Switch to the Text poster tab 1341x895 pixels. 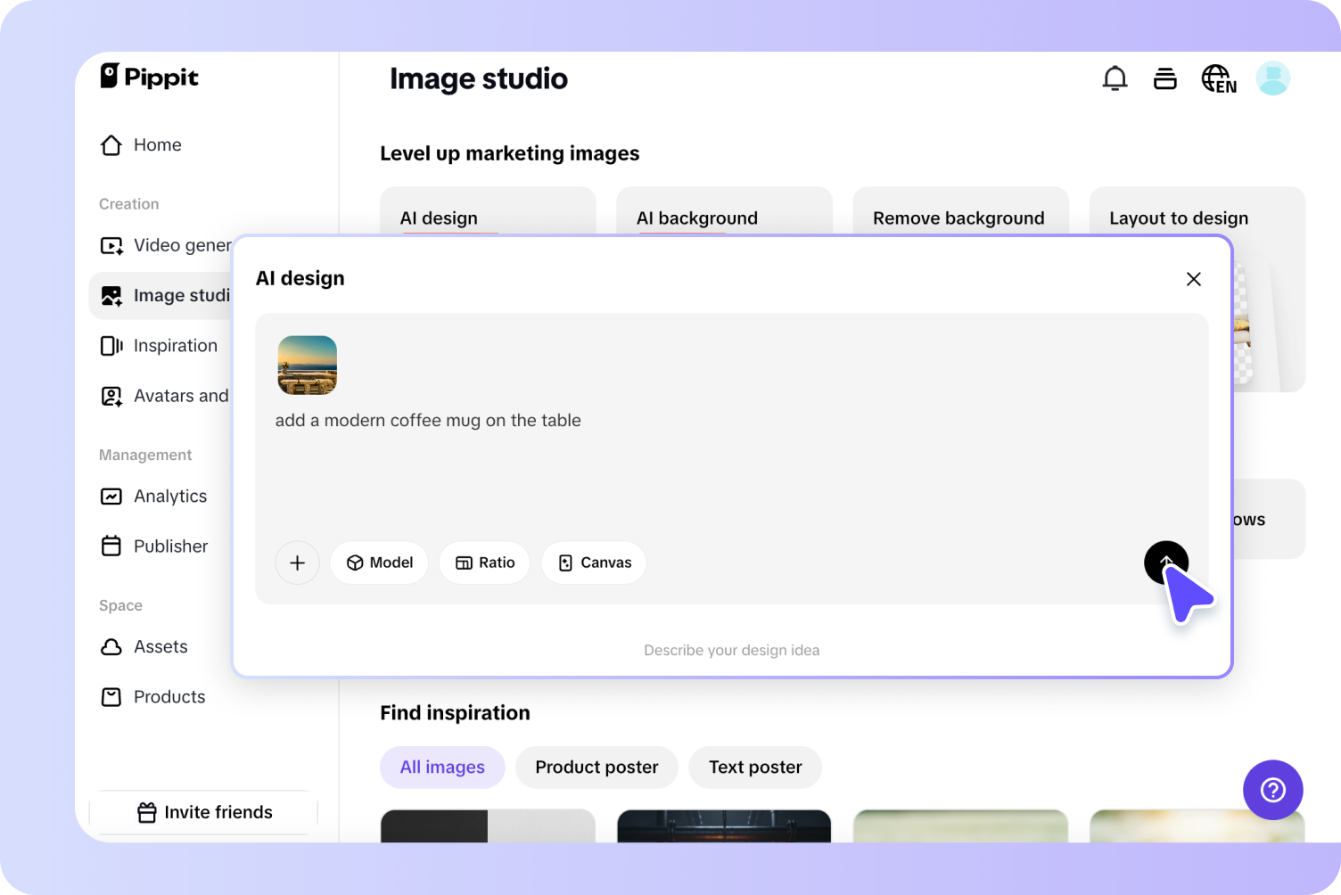(x=755, y=767)
